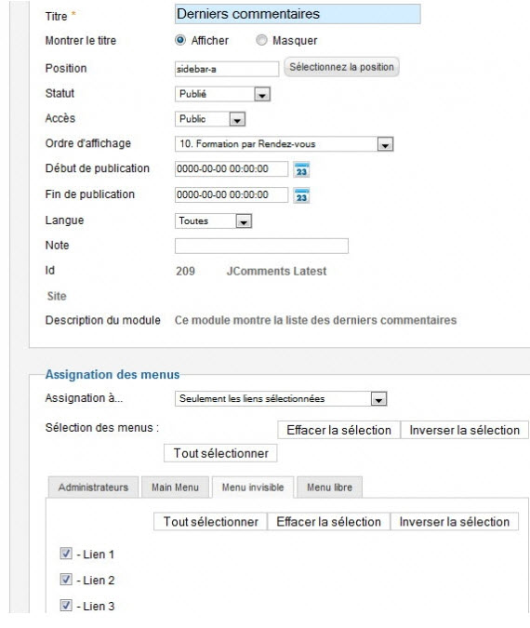Expand the Statut dropdown
The image size is (530, 628).
[x=222, y=94]
